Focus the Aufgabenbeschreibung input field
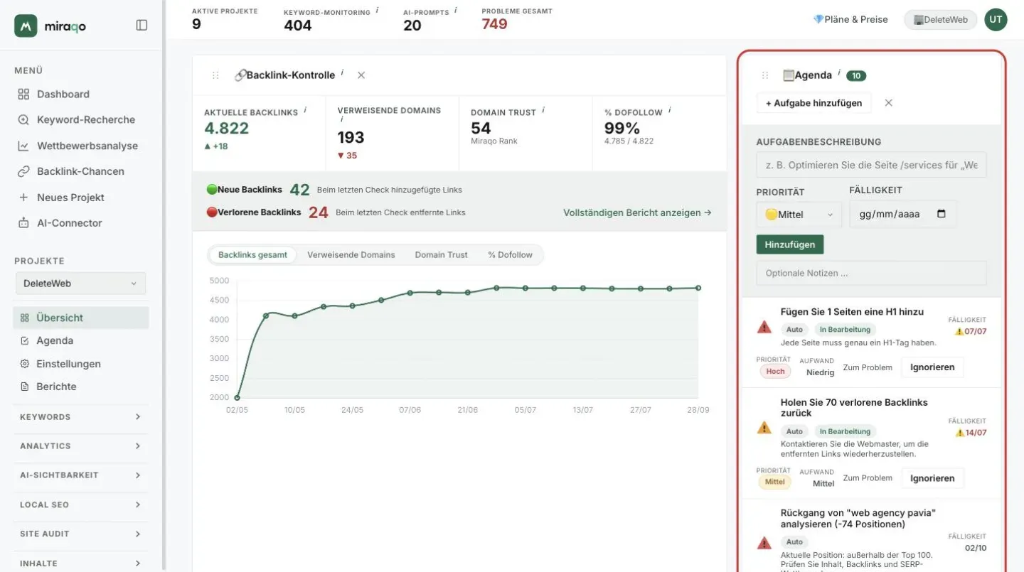1024x572 pixels. 871,165
